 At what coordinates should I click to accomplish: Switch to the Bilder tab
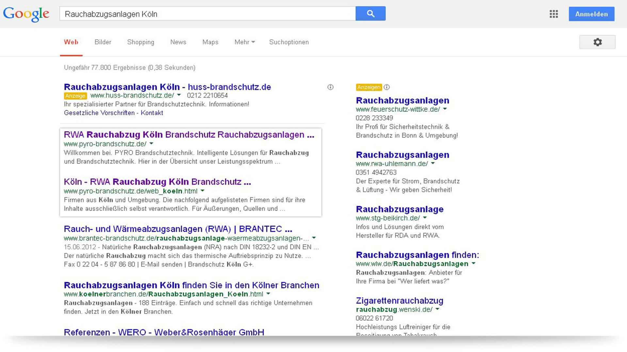pyautogui.click(x=103, y=42)
